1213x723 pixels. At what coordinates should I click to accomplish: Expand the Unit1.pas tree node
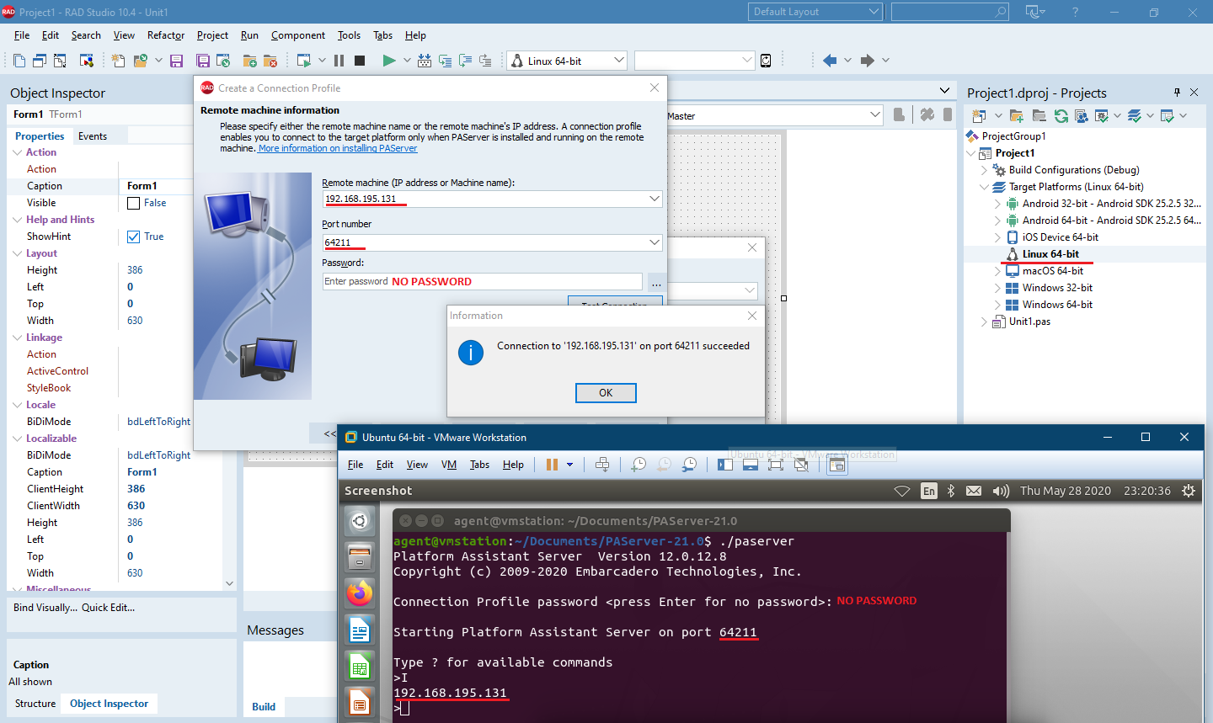click(984, 322)
